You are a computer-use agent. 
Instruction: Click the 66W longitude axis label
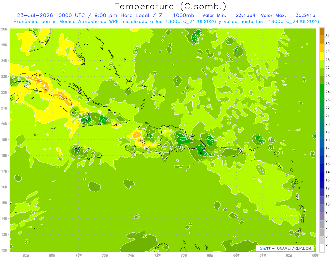click(x=236, y=255)
